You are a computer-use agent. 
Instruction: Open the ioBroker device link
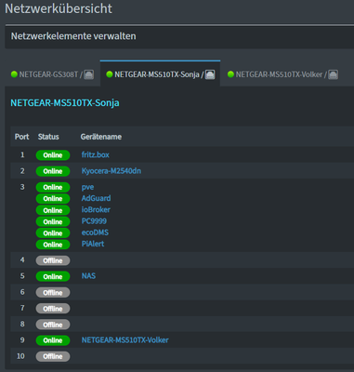tap(96, 210)
